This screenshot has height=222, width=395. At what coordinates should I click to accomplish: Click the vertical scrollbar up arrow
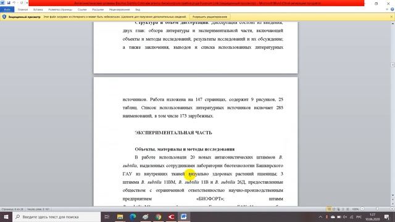(393, 23)
